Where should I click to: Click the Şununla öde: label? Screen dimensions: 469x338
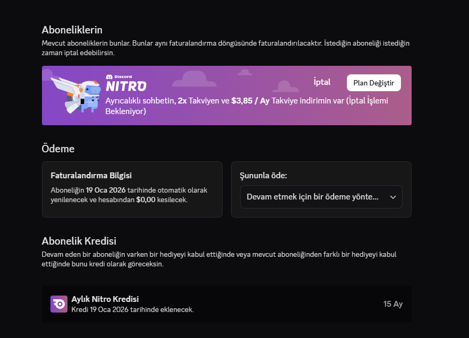(263, 176)
